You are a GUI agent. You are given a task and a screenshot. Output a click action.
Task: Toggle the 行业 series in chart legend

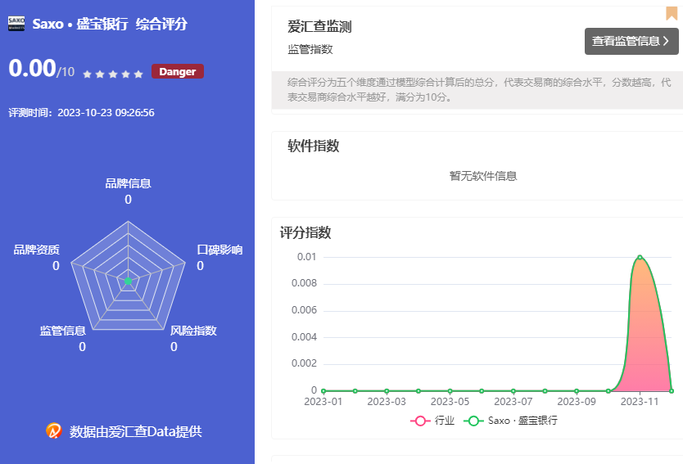tap(432, 421)
